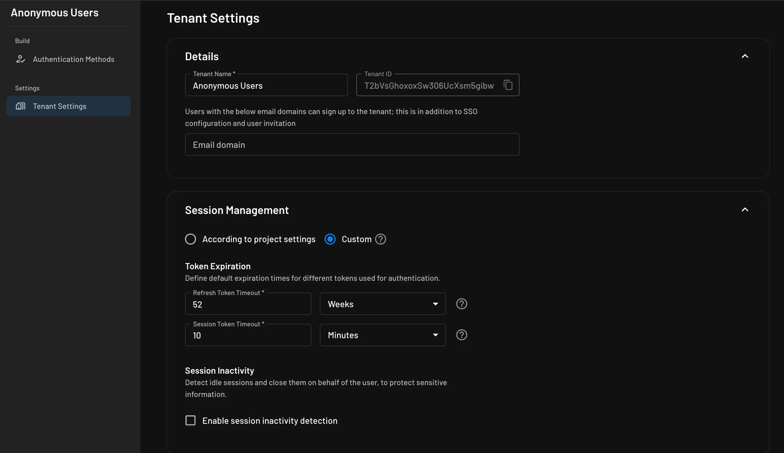Click the Build section label
784x453 pixels.
coord(22,40)
